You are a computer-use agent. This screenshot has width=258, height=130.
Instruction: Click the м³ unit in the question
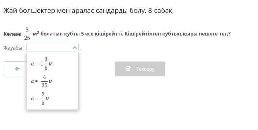point(36,33)
